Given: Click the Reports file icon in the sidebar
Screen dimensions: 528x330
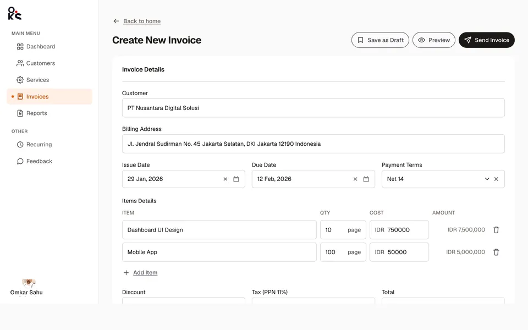Looking at the screenshot, I should [20, 113].
